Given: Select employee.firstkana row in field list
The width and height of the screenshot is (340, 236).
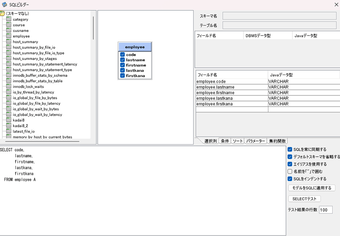Looking at the screenshot, I should [268, 104].
